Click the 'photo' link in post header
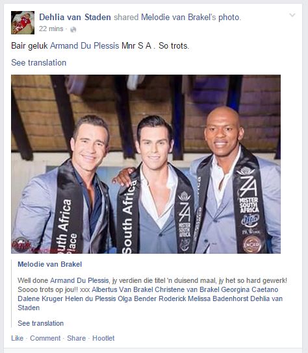The height and width of the screenshot is (353, 308). 229,18
